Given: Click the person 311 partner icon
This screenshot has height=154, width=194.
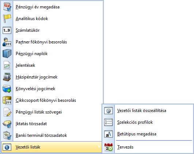Looking at the screenshot, I should pos(7,42).
